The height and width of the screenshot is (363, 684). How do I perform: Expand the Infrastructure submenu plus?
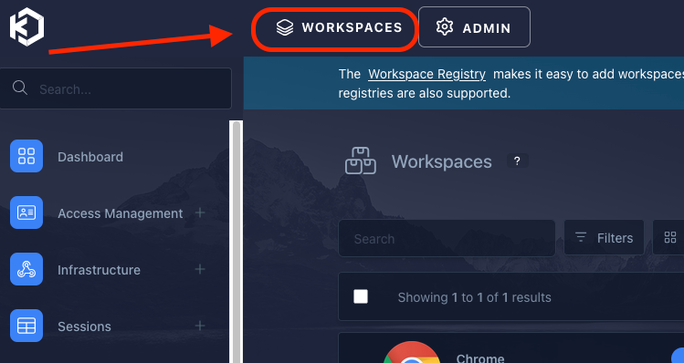point(200,269)
